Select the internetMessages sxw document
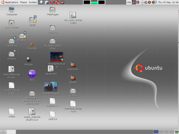Image resolution: width=179 pixels, height=134 pixels. pos(12,69)
